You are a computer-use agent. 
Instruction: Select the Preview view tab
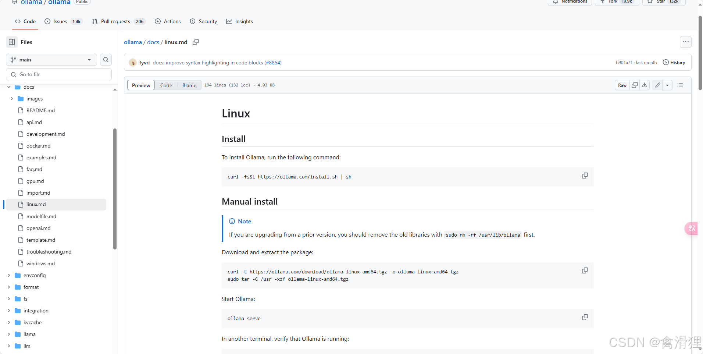141,85
